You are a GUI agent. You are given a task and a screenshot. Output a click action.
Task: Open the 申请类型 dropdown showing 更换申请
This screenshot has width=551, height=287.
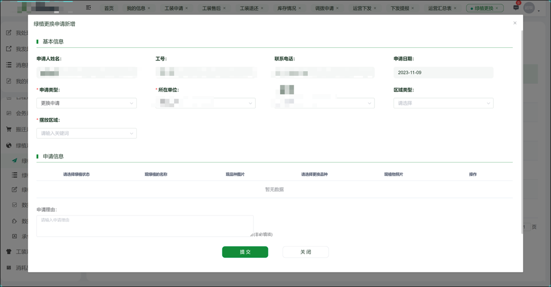click(x=86, y=103)
